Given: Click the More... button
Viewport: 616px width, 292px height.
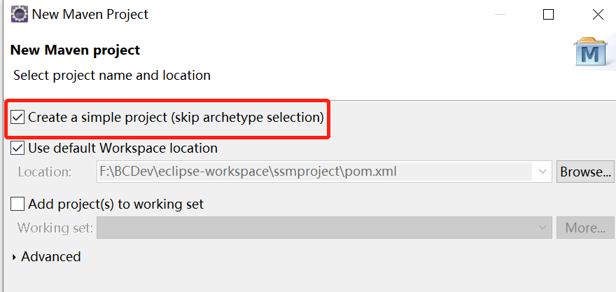Looking at the screenshot, I should coord(584,228).
